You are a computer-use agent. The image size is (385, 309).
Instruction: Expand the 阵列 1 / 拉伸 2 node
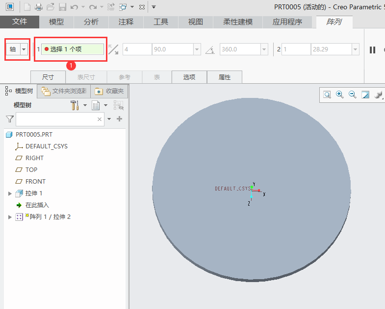[10, 217]
